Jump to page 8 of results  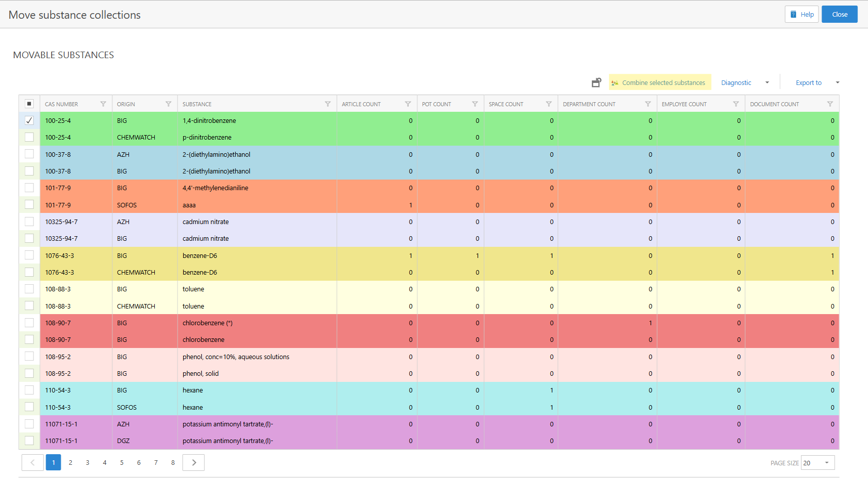coord(173,463)
